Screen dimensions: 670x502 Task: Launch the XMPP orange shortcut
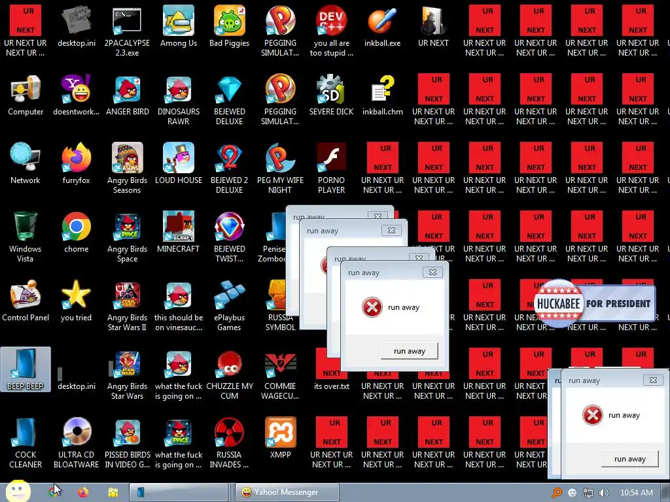pos(280,439)
